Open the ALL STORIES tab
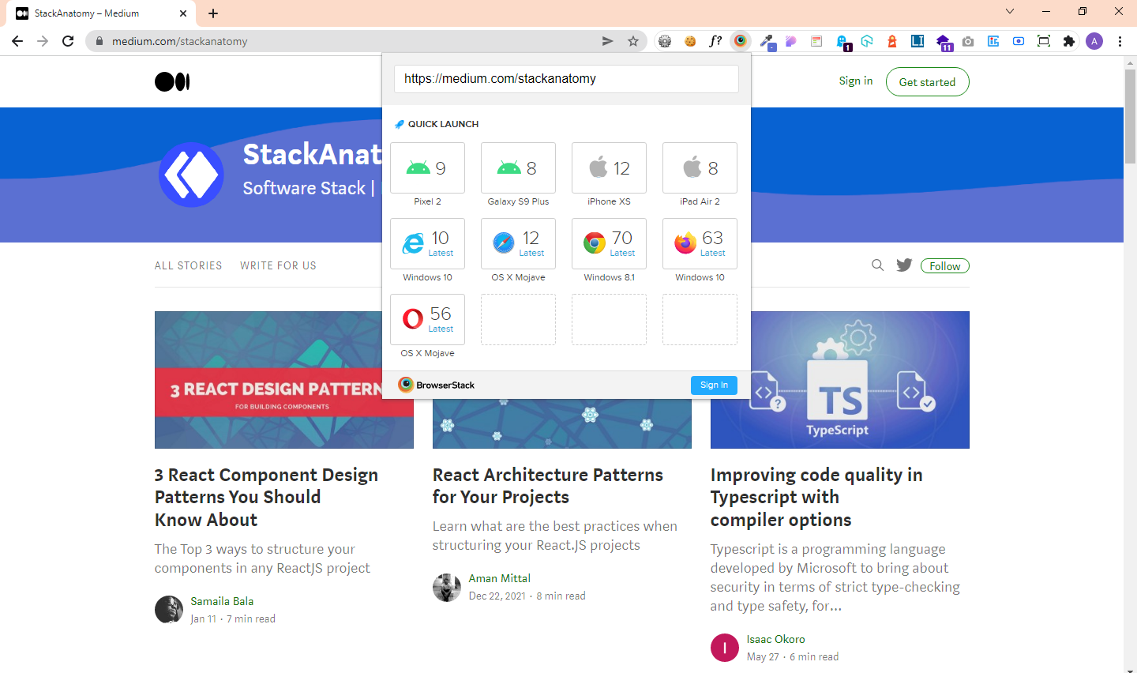Image resolution: width=1137 pixels, height=673 pixels. 188,265
